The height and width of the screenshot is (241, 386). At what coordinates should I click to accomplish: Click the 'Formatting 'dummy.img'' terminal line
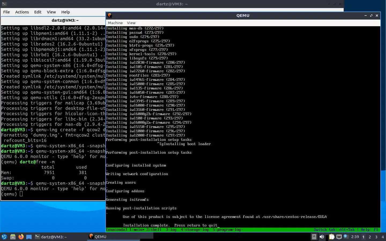(53, 135)
